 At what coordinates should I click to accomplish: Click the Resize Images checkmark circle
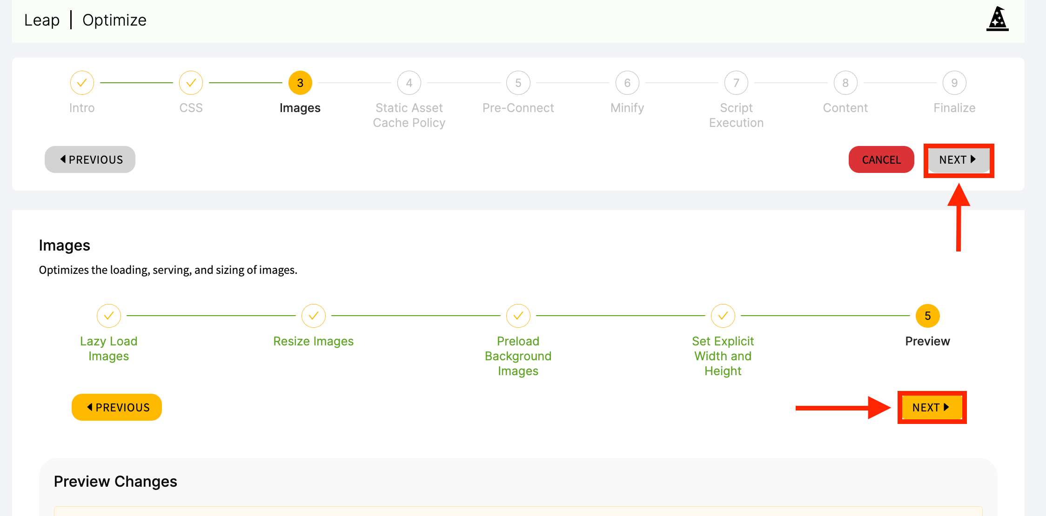point(314,316)
